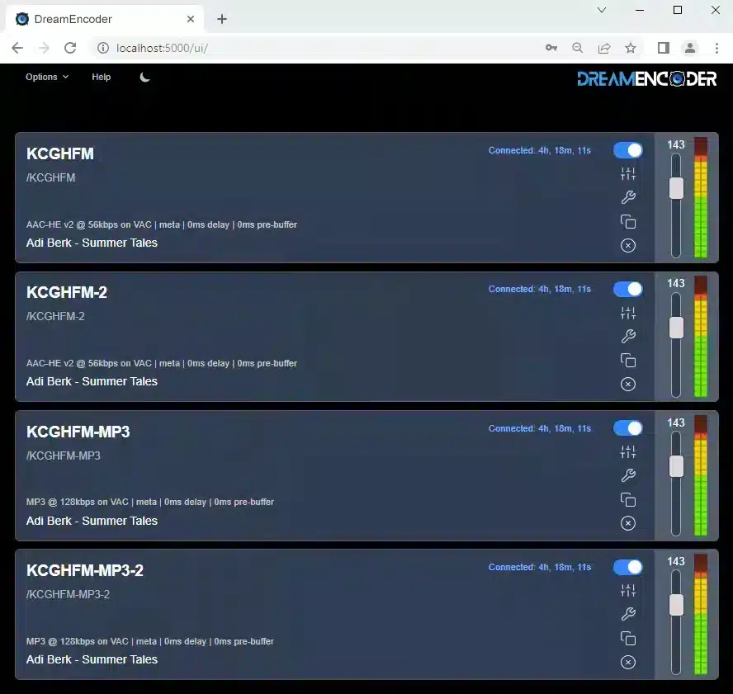Click the KCGHFM volume slider handle

[x=676, y=188]
